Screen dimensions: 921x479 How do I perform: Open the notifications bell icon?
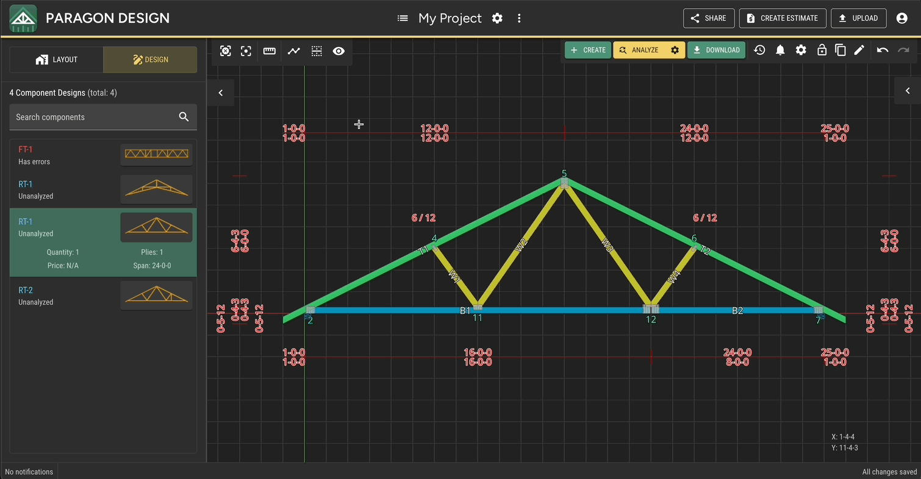click(780, 50)
